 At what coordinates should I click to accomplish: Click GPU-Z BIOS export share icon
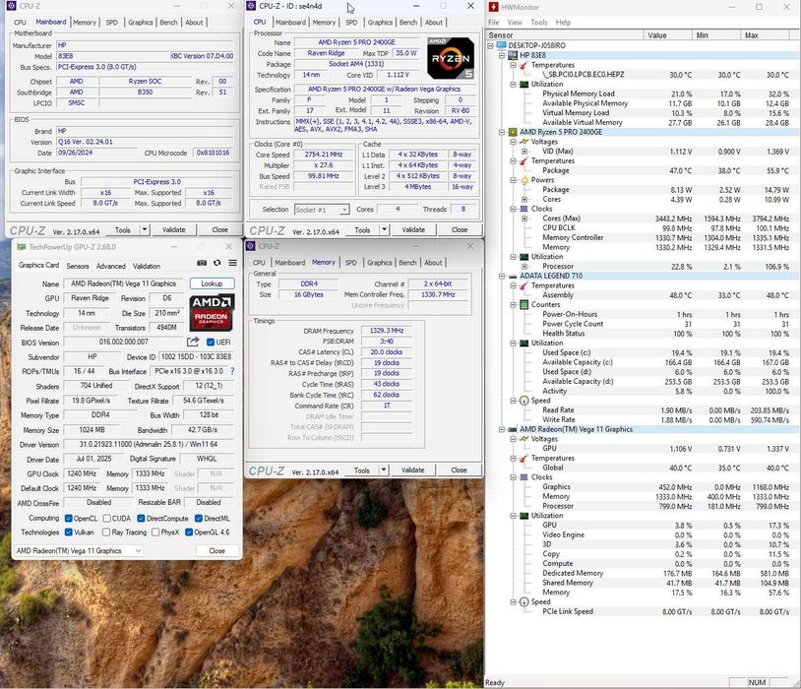[x=193, y=342]
